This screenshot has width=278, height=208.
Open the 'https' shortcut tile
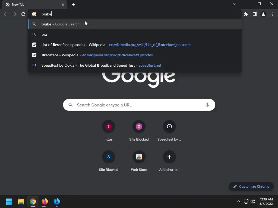pyautogui.click(x=109, y=131)
